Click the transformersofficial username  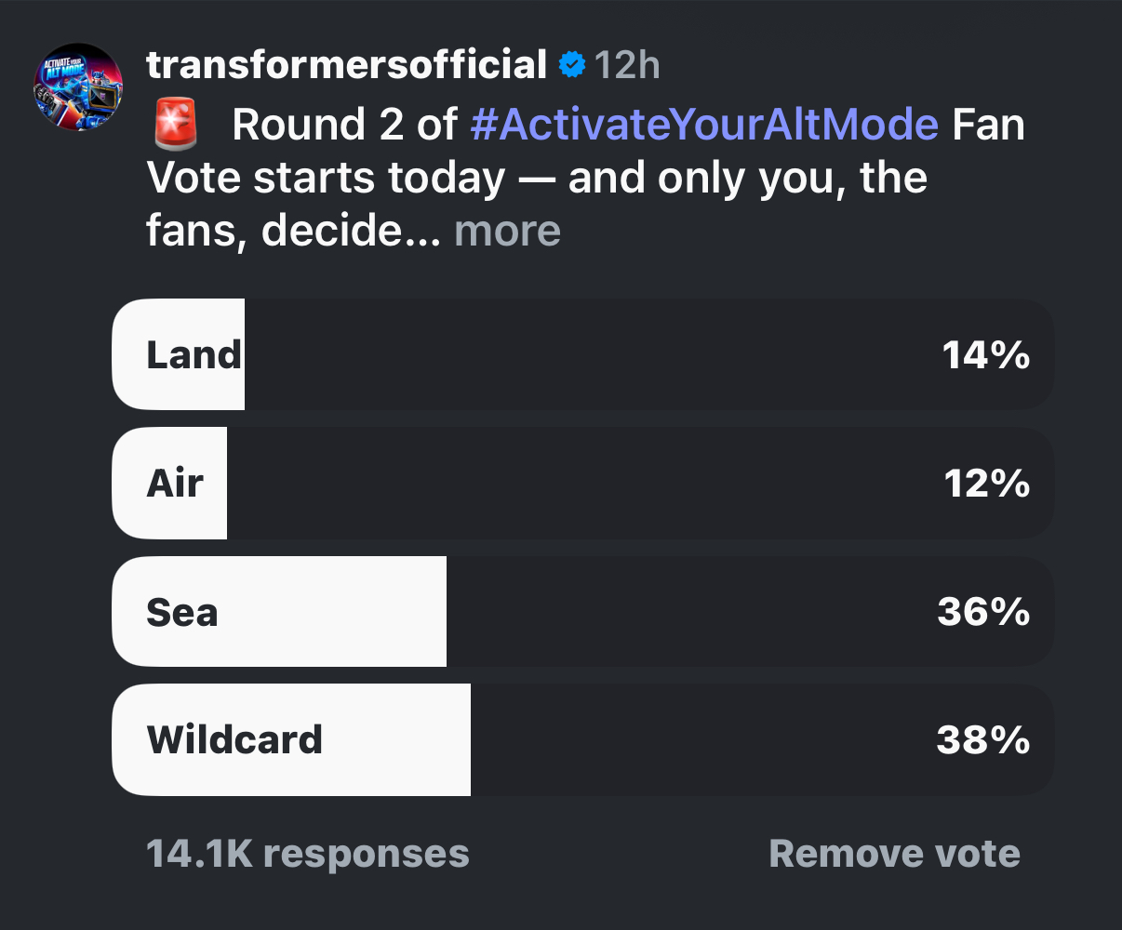coord(346,65)
